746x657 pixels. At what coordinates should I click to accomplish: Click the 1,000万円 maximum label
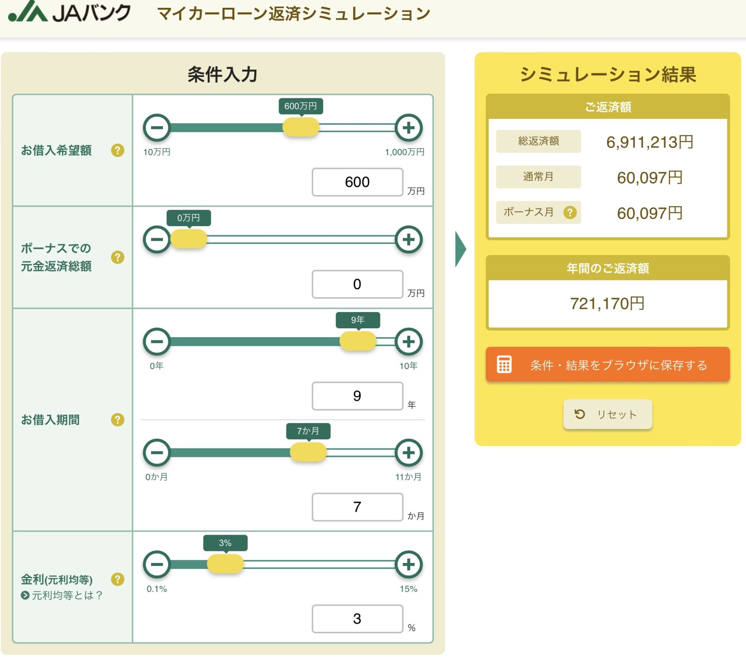pos(404,152)
